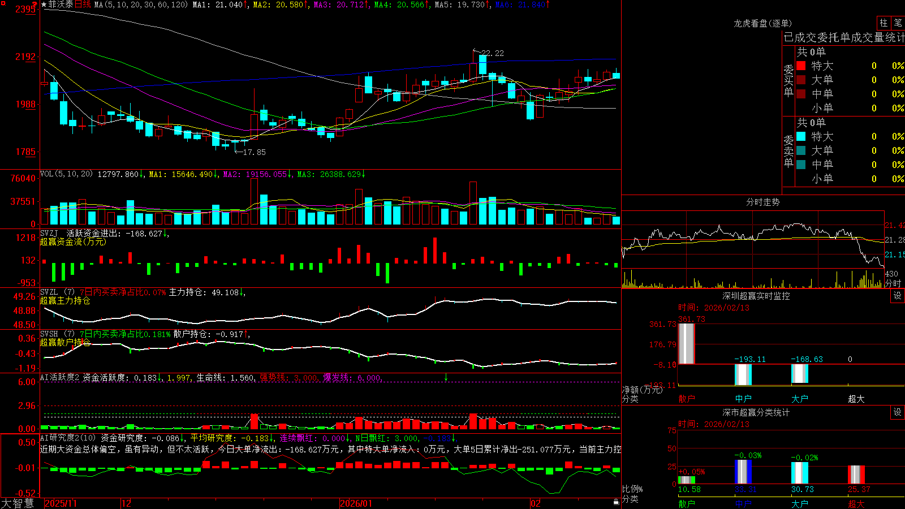
Task: Click the 龙虎看盘(逐单) panel title
Action: point(762,23)
